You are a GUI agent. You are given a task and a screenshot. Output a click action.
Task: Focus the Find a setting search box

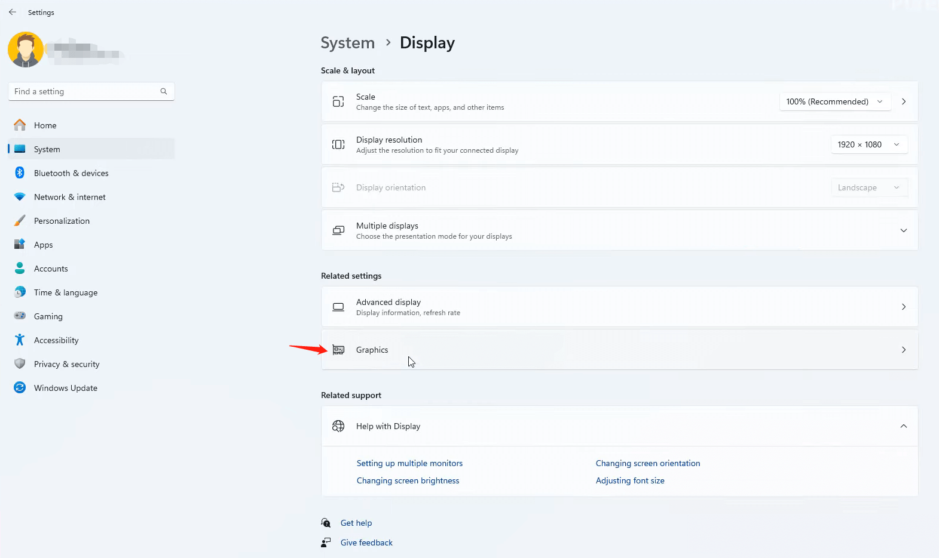pyautogui.click(x=84, y=91)
